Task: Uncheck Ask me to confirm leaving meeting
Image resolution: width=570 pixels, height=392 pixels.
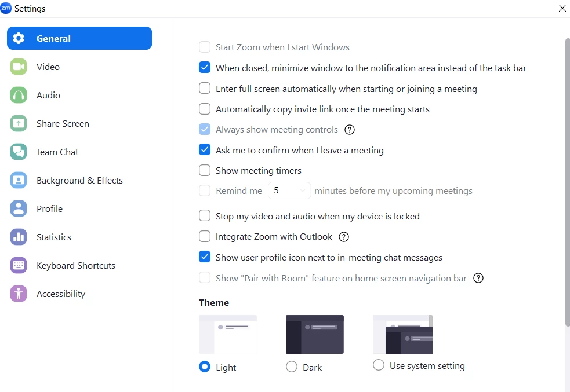Action: point(205,149)
